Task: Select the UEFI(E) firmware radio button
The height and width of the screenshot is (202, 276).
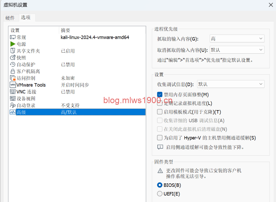Action: (160, 194)
